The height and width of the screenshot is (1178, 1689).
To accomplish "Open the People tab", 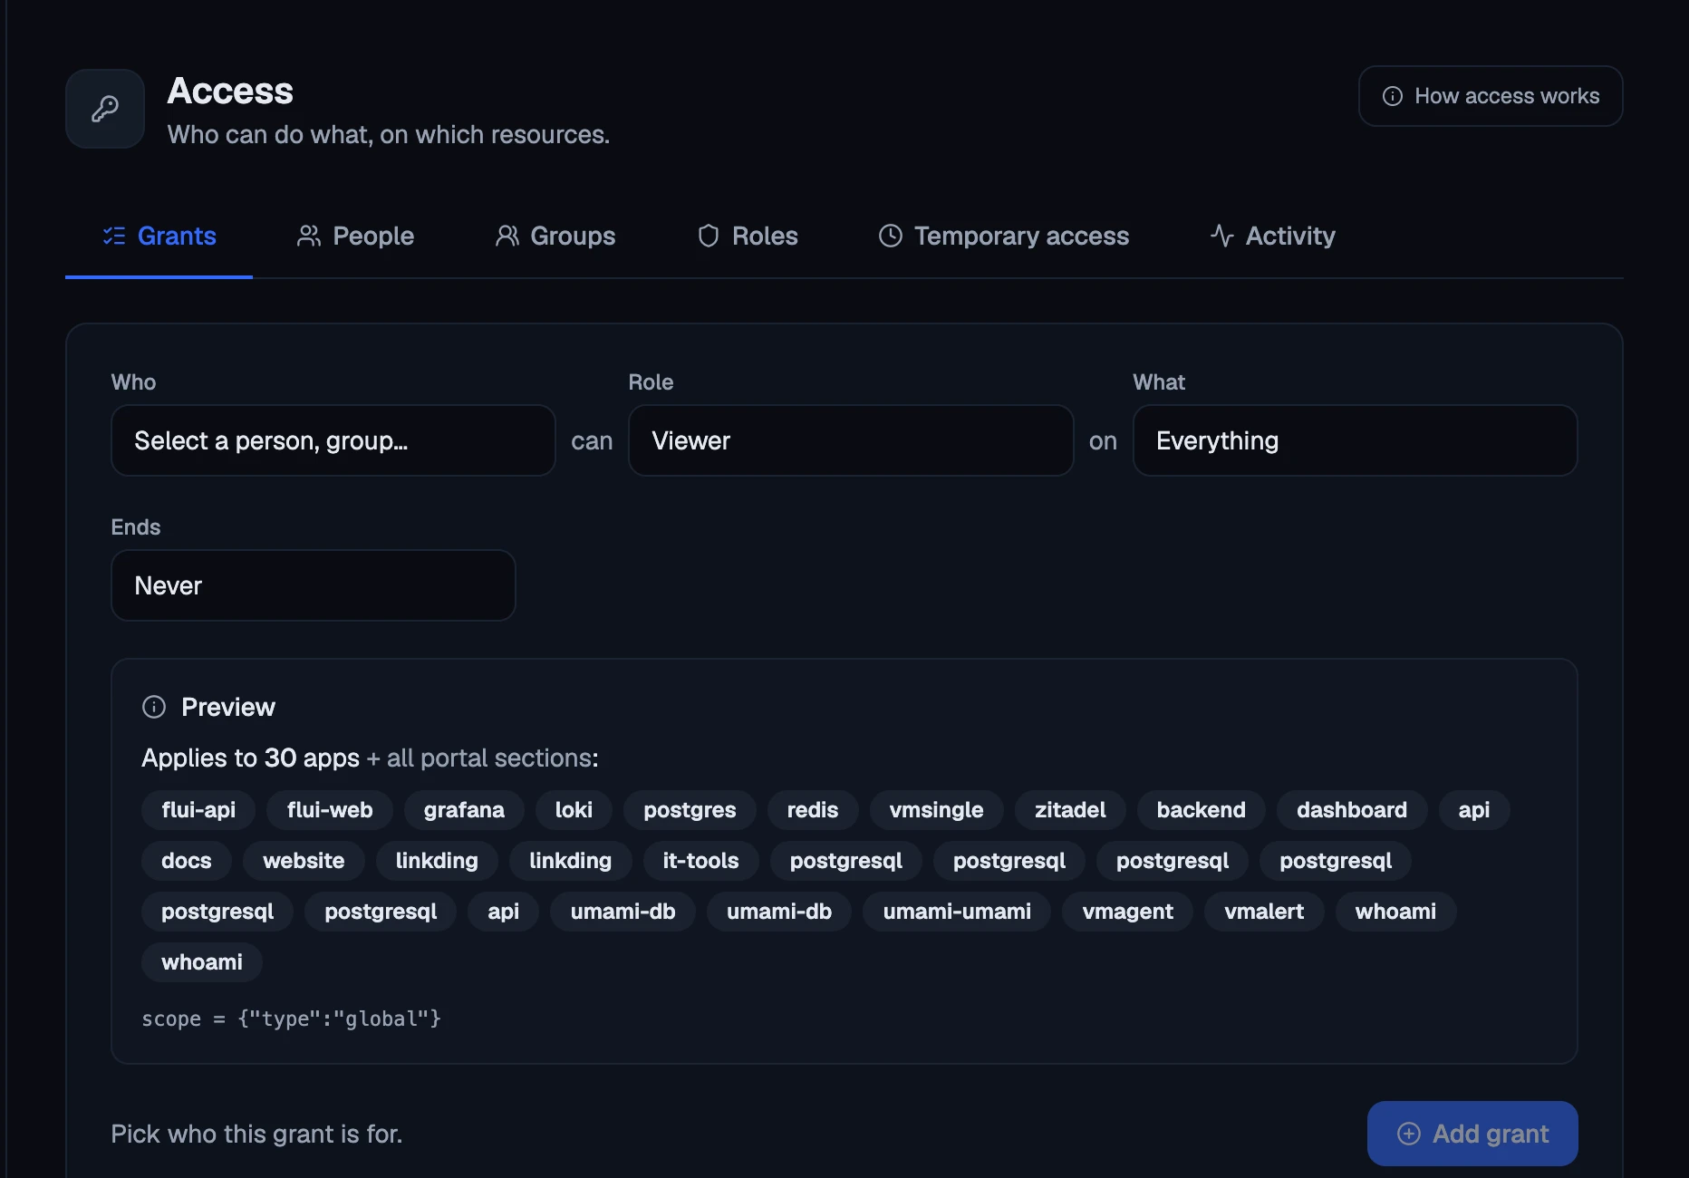I will (355, 236).
